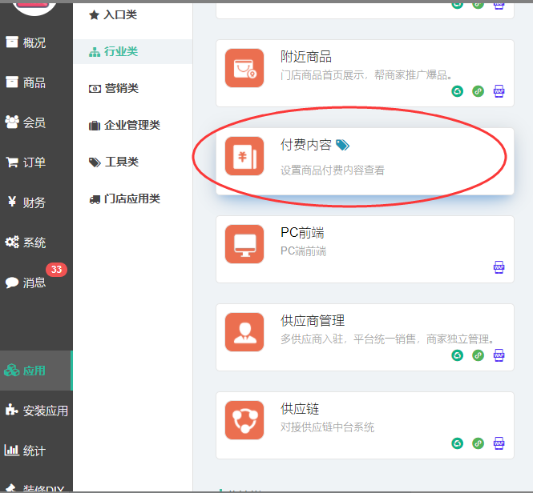Click the blue tag icon beside 付费内容
This screenshot has height=493, width=533.
[x=342, y=145]
